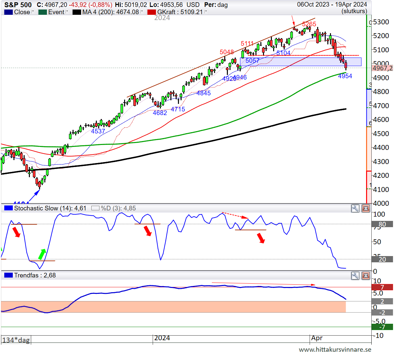Click the closing price C: 4967,20
The width and height of the screenshot is (394, 355).
pyautogui.click(x=52, y=5)
